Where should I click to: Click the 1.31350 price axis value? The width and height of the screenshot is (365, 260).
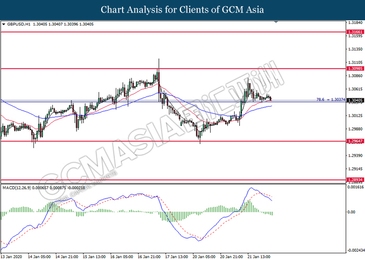[356, 49]
